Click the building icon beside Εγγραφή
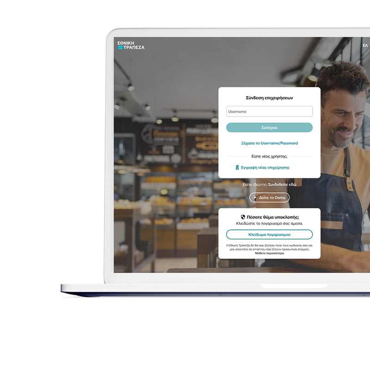Viewport: 370px width, 370px height. pyautogui.click(x=237, y=167)
